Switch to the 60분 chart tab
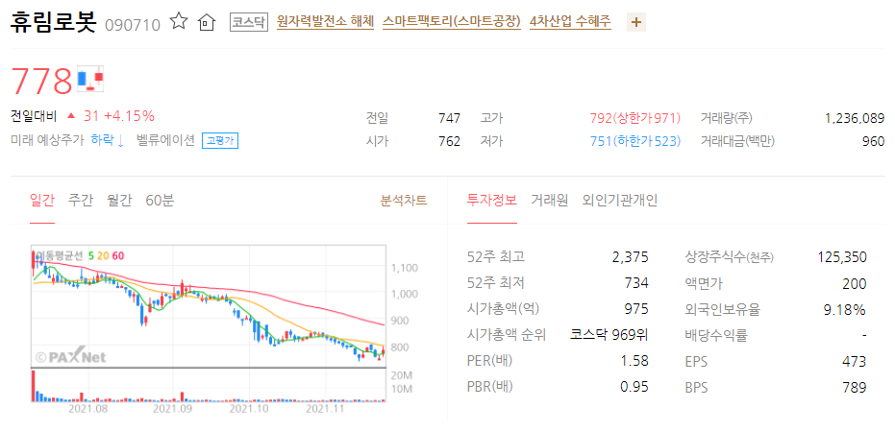The height and width of the screenshot is (432, 895). (x=160, y=200)
